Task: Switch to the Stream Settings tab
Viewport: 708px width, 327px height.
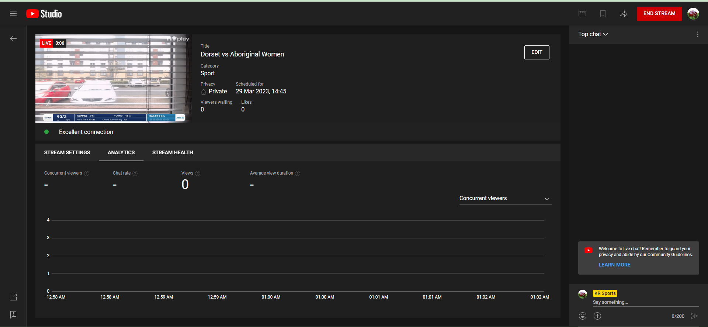Action: (67, 152)
